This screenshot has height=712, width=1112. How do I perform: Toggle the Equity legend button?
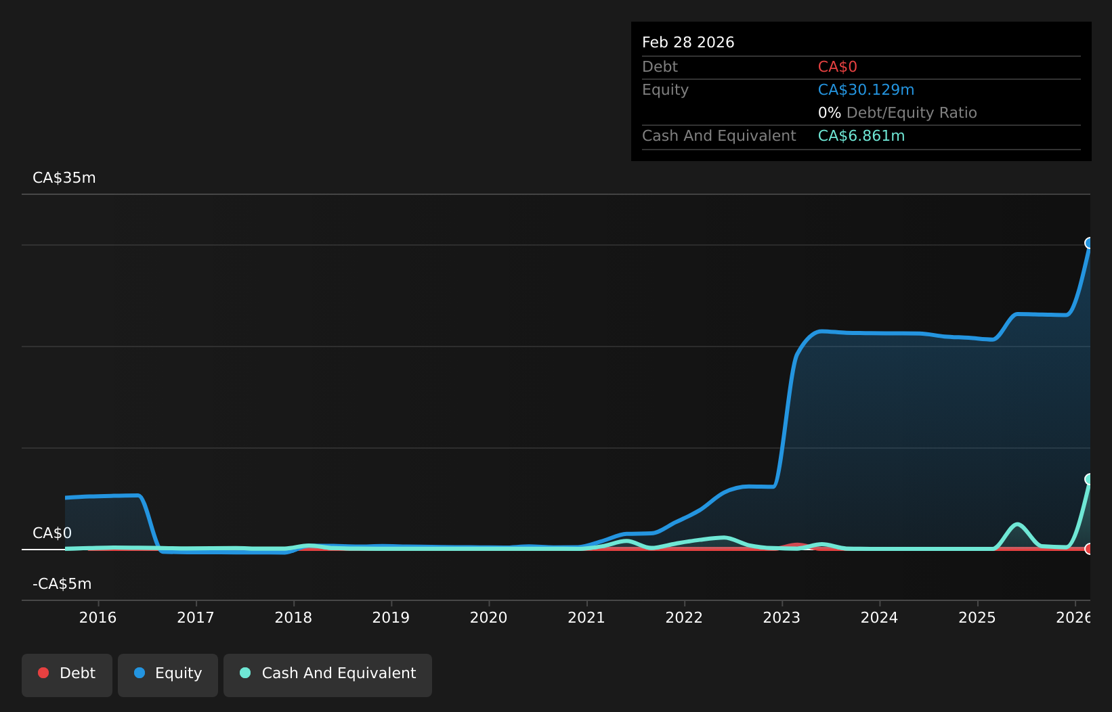168,675
